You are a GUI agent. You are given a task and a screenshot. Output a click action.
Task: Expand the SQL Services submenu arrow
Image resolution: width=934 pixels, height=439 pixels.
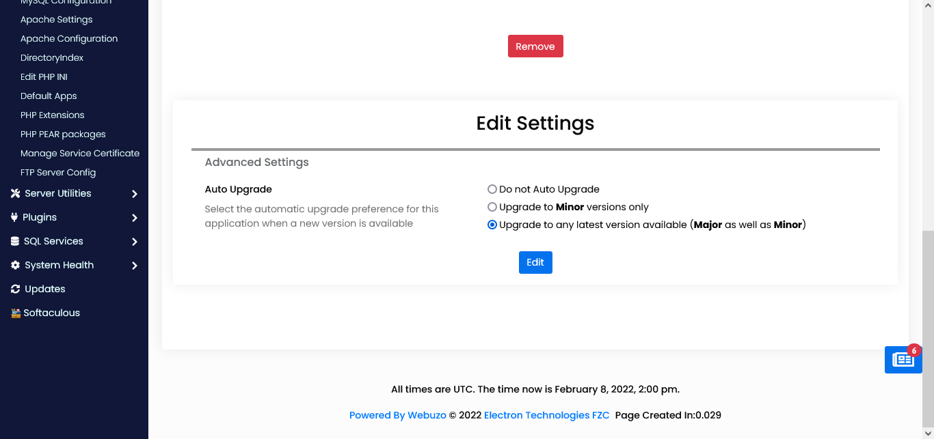(x=135, y=242)
